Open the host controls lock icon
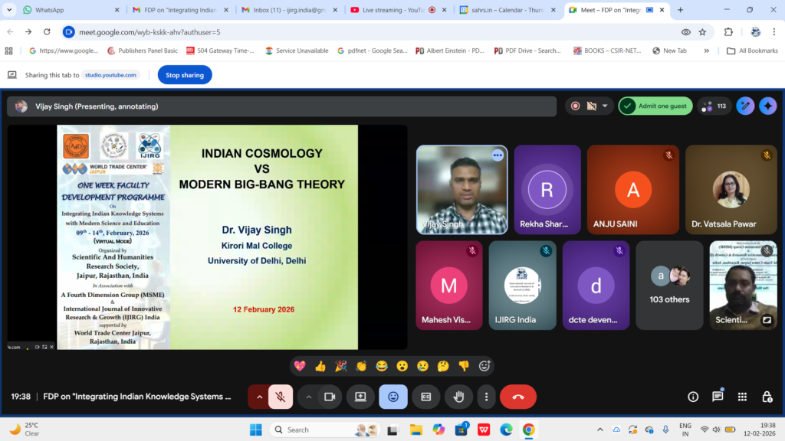Screen dimensions: 785x441 pos(767,397)
